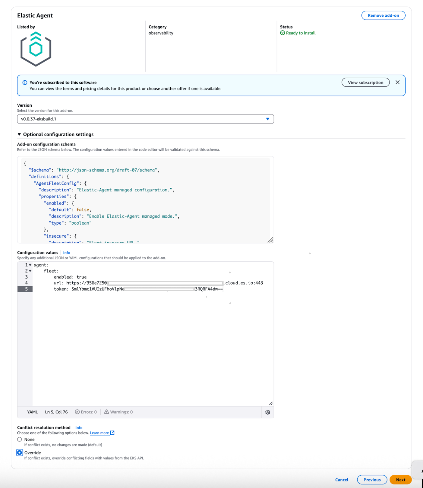This screenshot has height=488, width=423.
Task: Collapse Optional configuration settings section
Action: click(56, 134)
